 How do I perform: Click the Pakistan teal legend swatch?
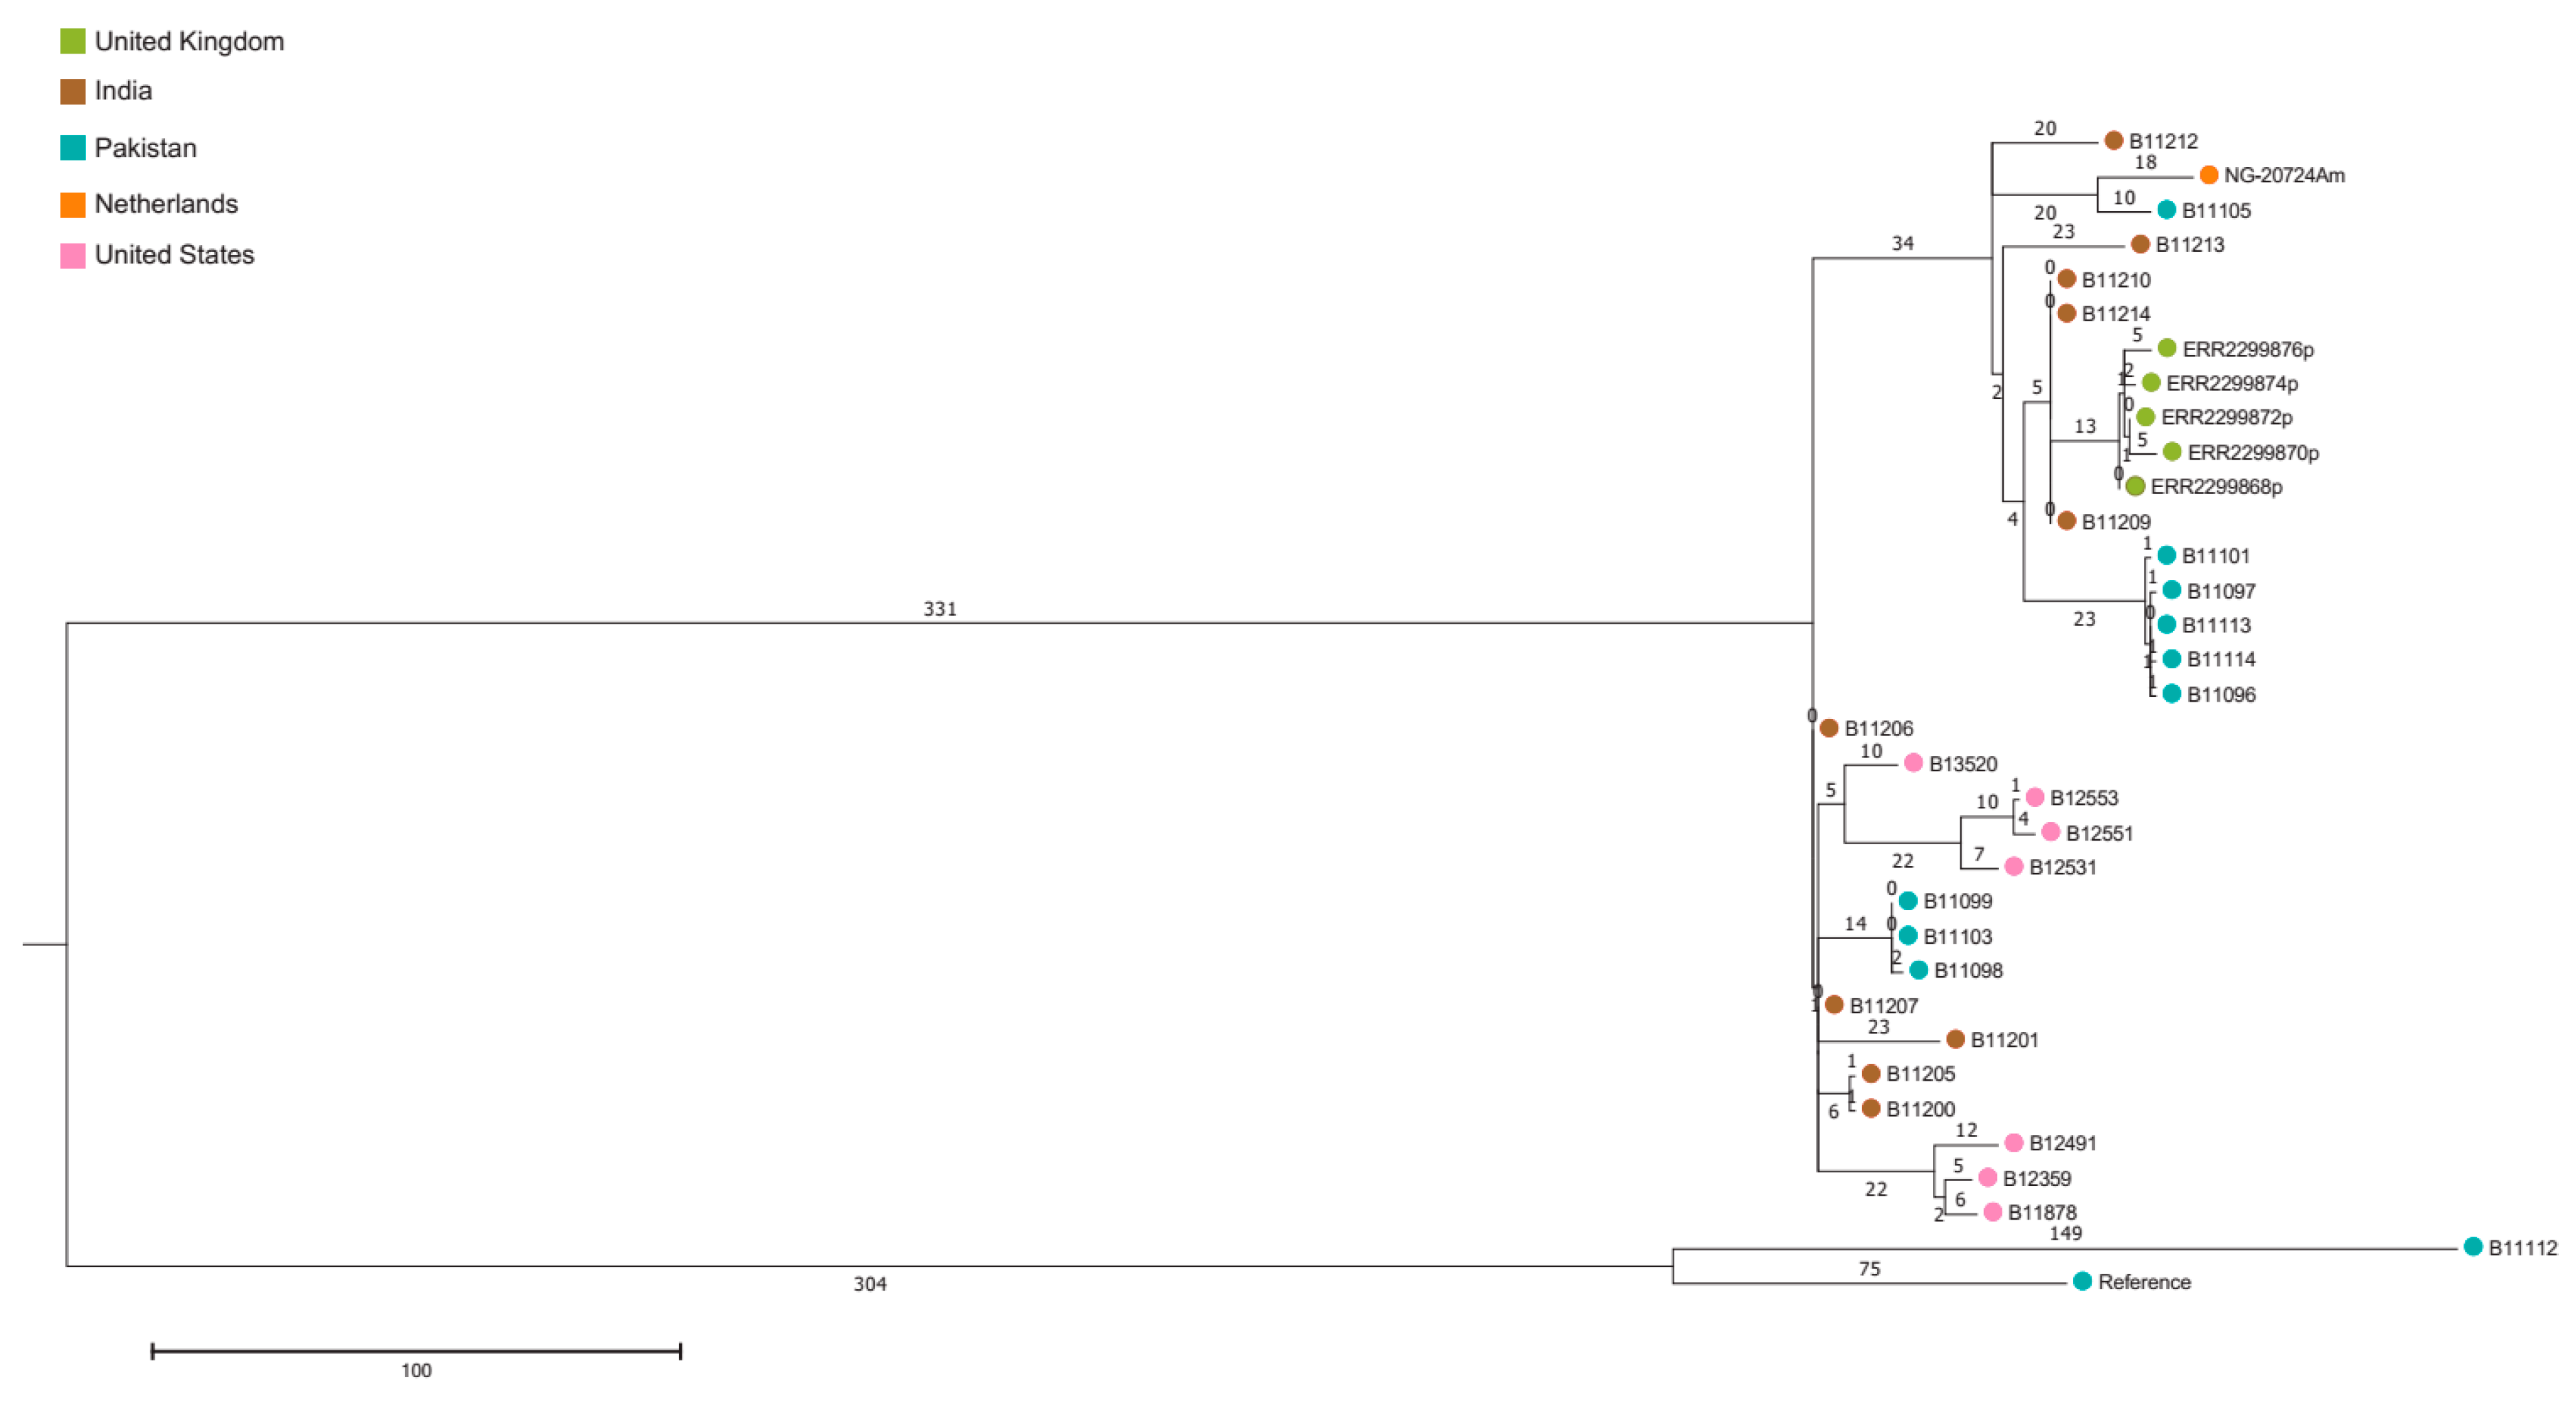click(72, 148)
